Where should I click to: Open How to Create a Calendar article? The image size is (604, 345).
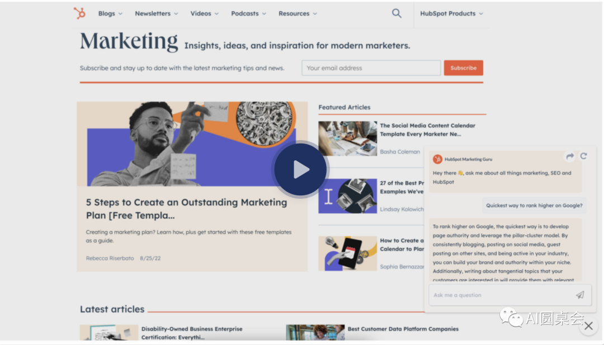[402, 245]
